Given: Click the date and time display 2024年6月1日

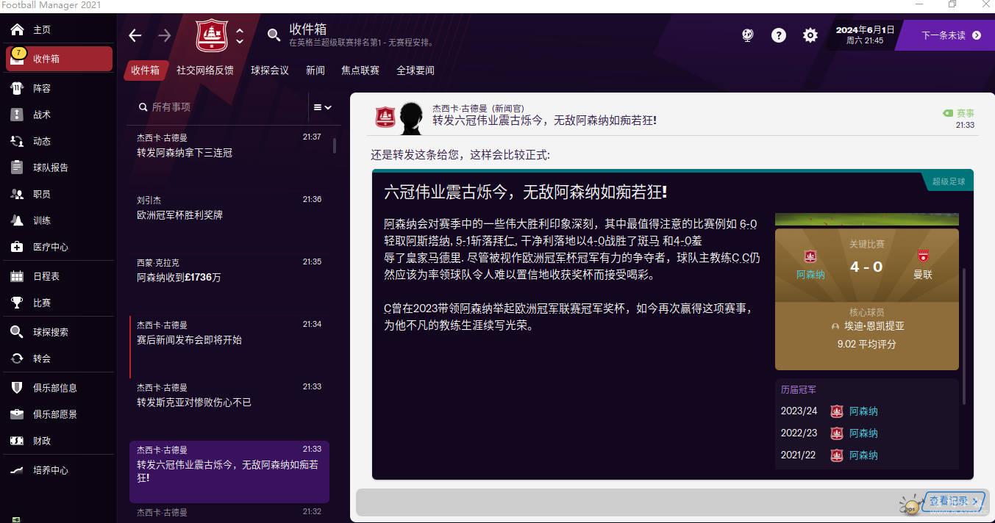Looking at the screenshot, I should [865, 35].
